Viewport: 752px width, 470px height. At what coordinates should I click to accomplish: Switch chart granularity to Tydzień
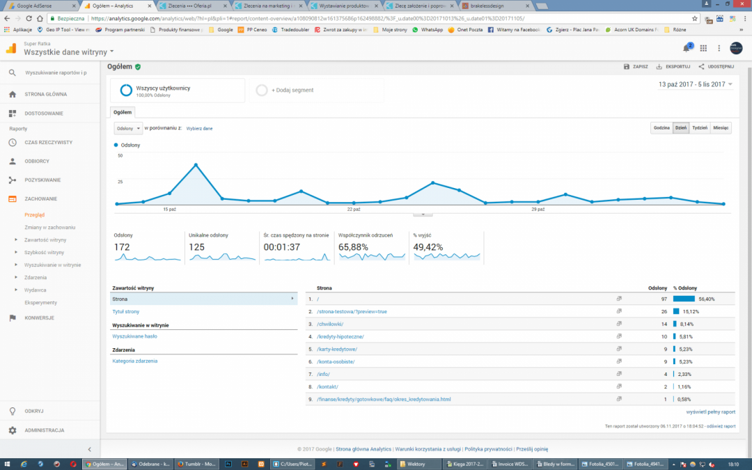(699, 128)
